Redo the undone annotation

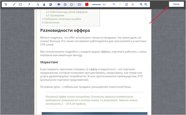coord(120,5)
